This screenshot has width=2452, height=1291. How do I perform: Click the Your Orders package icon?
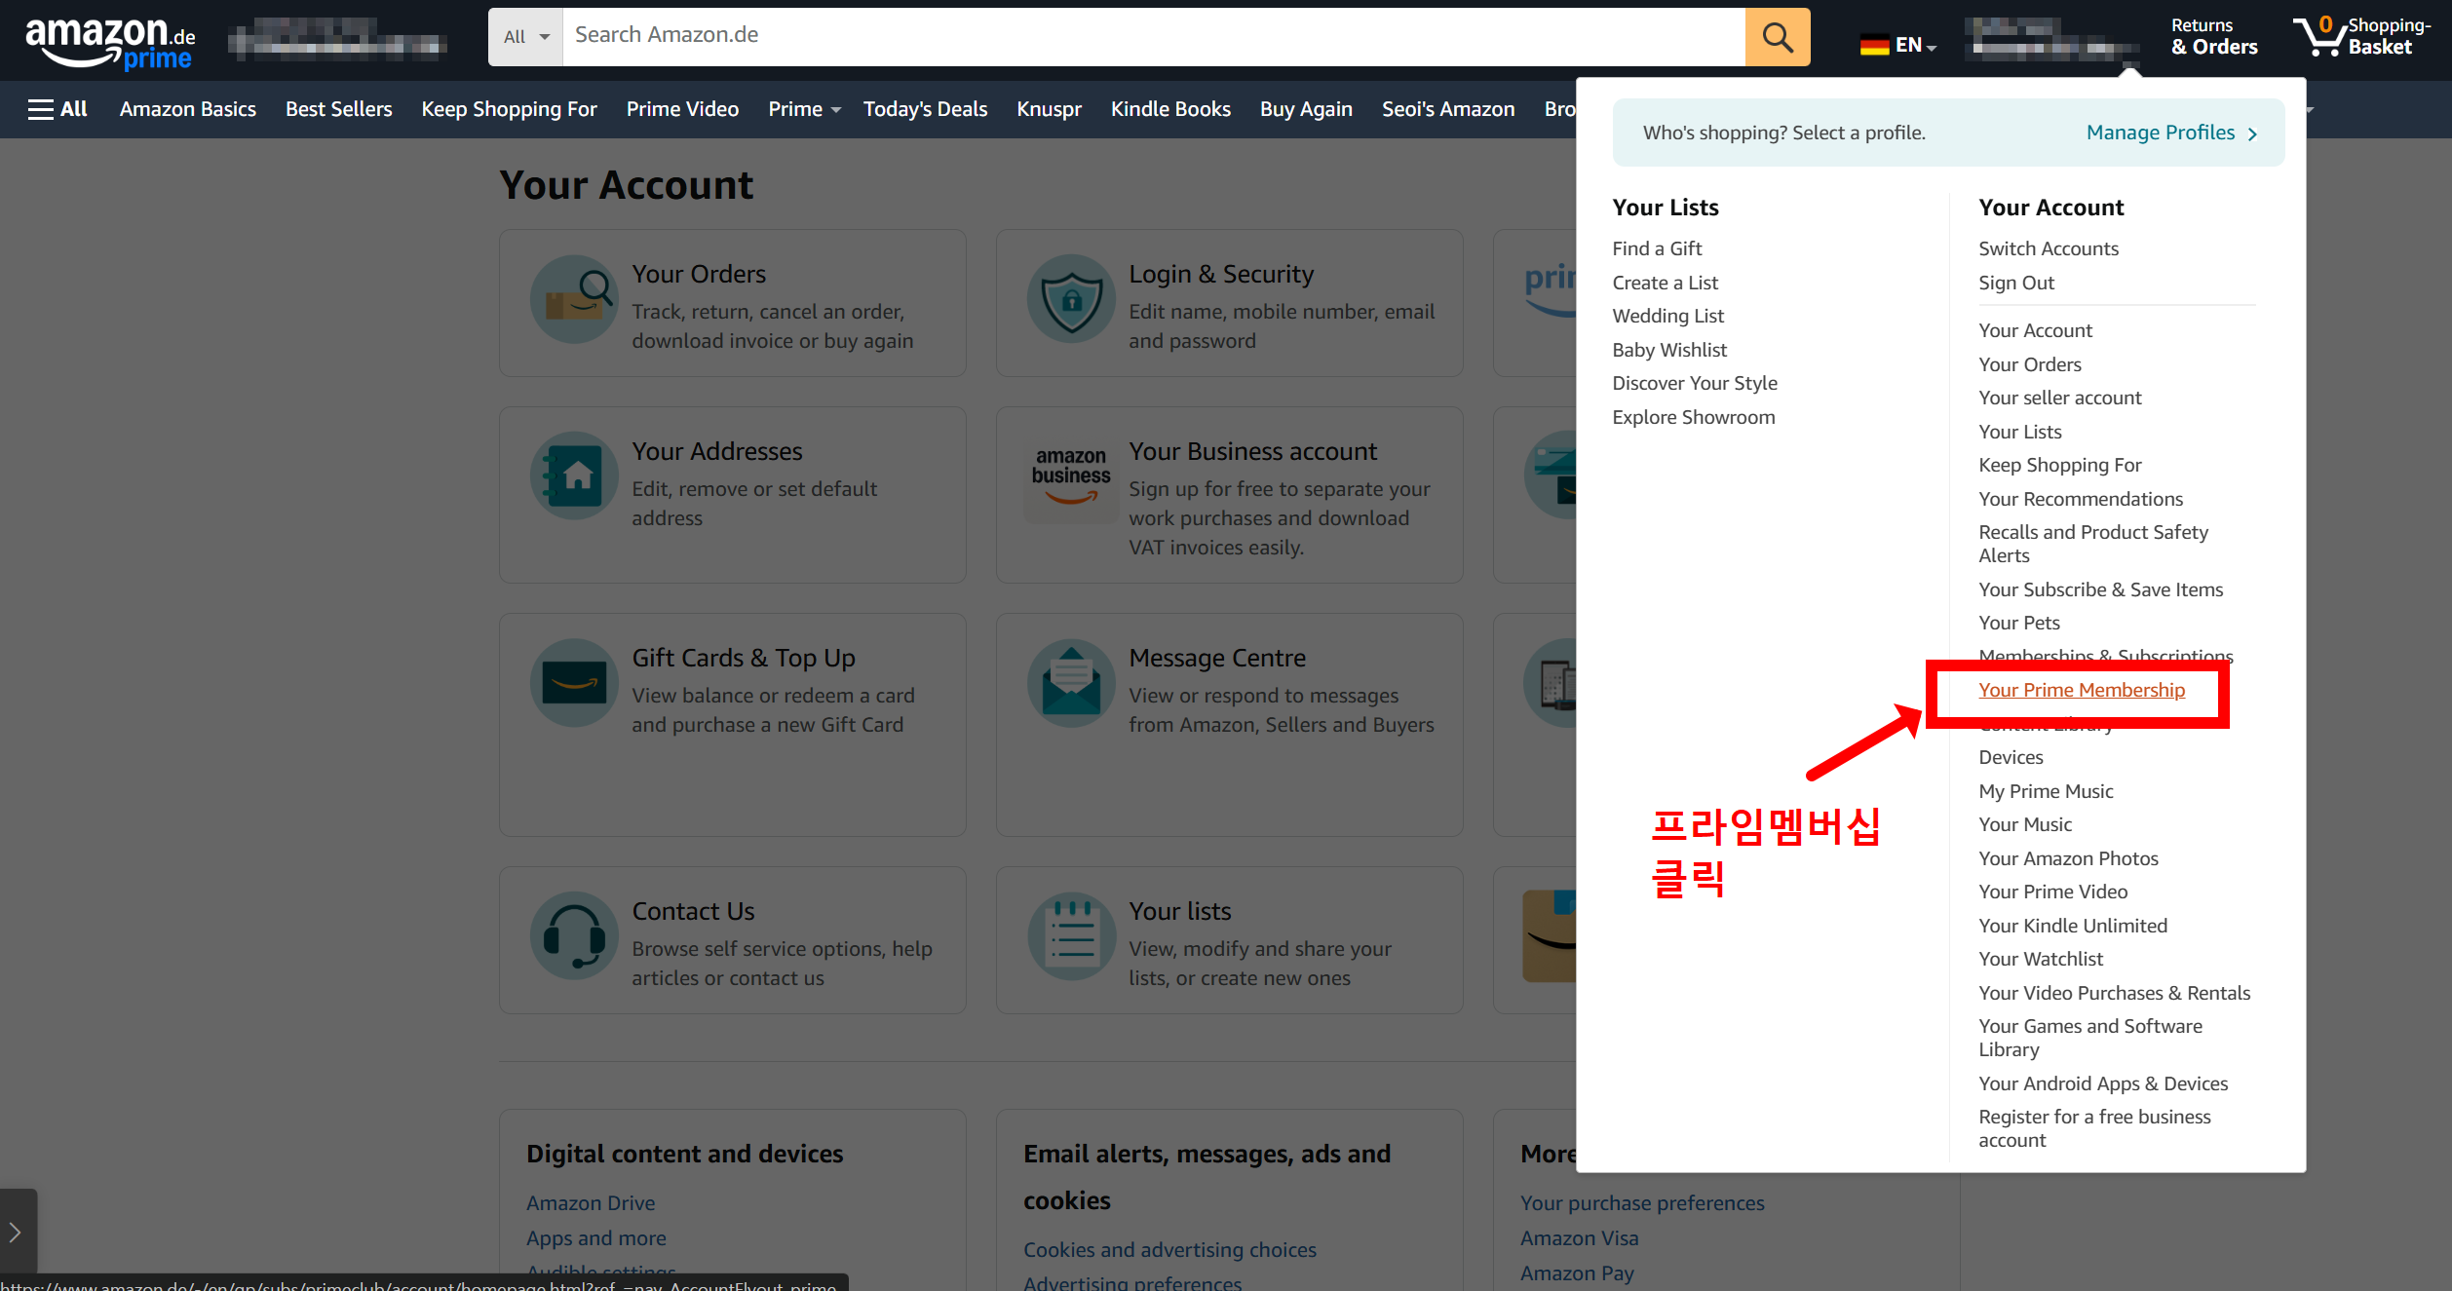(574, 299)
